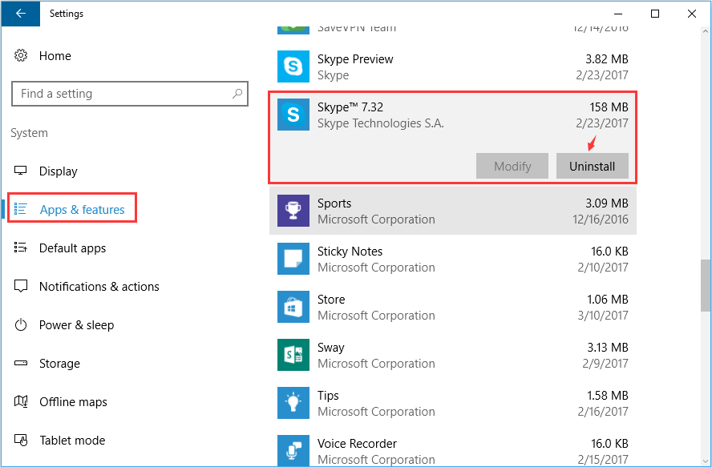Click the 3.82 MB size value

(x=607, y=59)
